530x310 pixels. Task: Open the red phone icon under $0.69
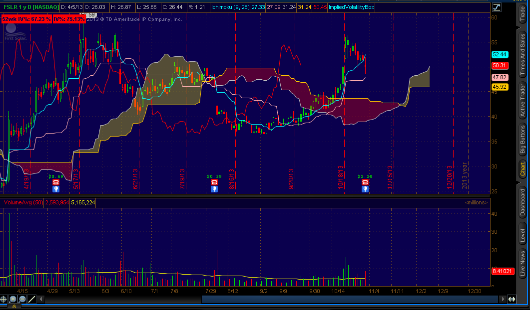tap(56, 182)
